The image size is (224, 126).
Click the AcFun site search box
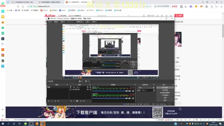click(x=114, y=16)
